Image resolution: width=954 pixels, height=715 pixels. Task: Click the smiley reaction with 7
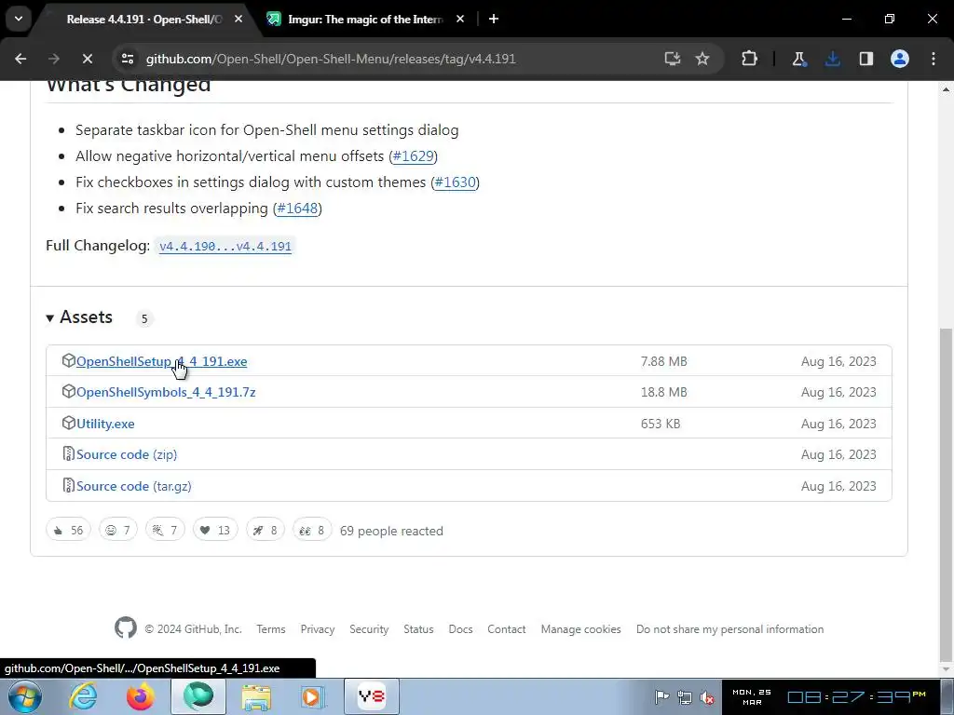tap(118, 530)
